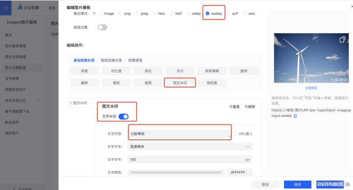The image size is (353, 190).
Task: Add the 高斯模糊 blur operation
Action: pyautogui.click(x=212, y=71)
